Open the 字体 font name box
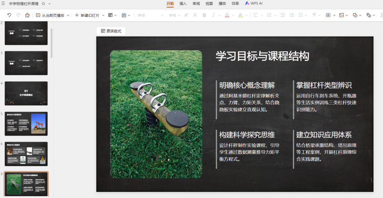 [x=150, y=15]
